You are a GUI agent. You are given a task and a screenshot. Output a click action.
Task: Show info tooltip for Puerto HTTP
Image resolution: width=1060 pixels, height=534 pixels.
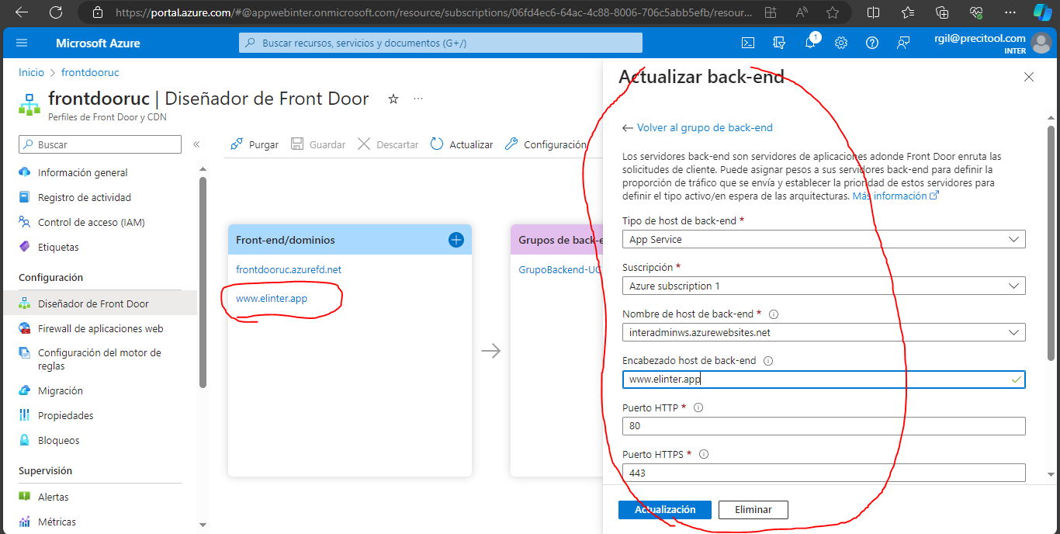(698, 407)
